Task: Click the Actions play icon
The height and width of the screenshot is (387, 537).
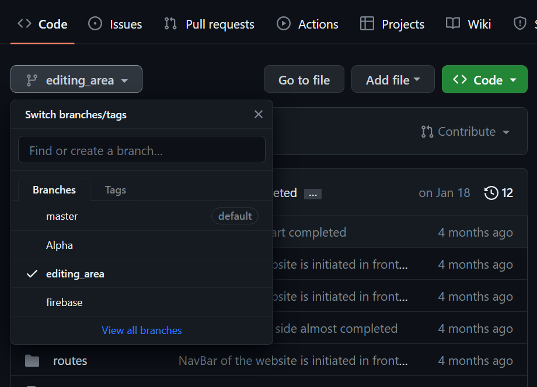Action: (x=284, y=24)
